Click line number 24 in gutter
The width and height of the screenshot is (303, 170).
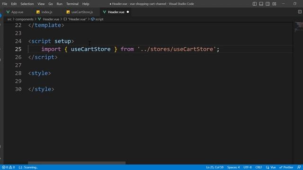[x=18, y=41]
